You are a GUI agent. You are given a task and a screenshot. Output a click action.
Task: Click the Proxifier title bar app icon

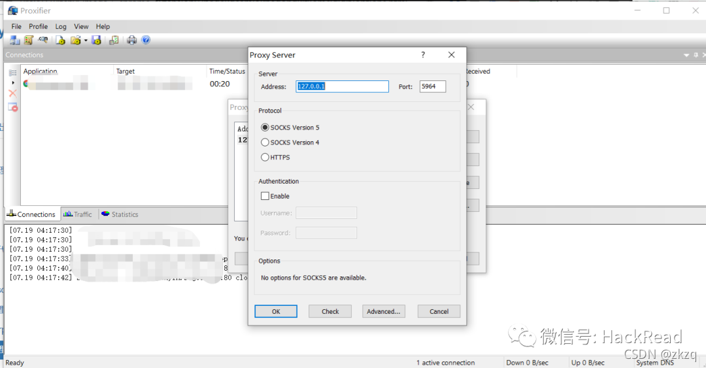click(x=12, y=10)
